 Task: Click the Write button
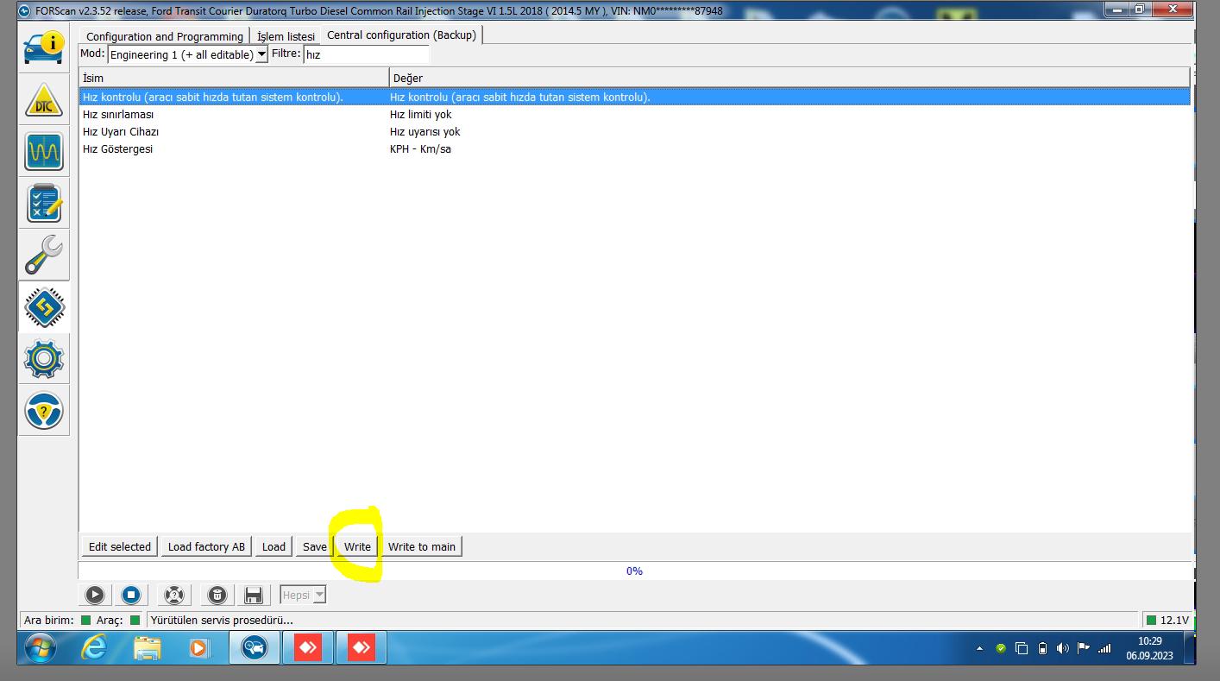click(x=357, y=546)
